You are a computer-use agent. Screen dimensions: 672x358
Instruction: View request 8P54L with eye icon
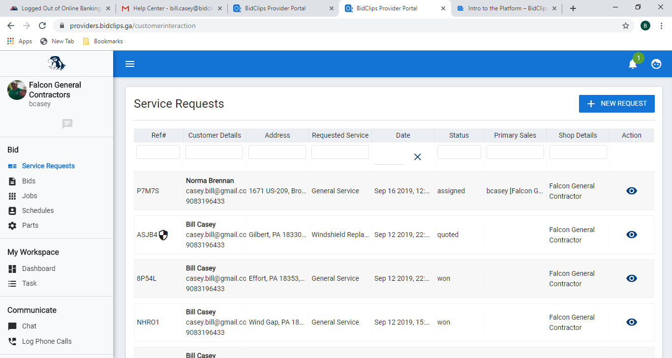632,278
